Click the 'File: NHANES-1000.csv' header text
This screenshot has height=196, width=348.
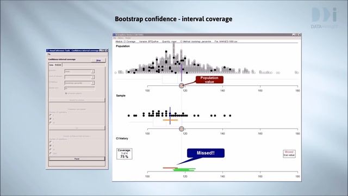coord(226,41)
